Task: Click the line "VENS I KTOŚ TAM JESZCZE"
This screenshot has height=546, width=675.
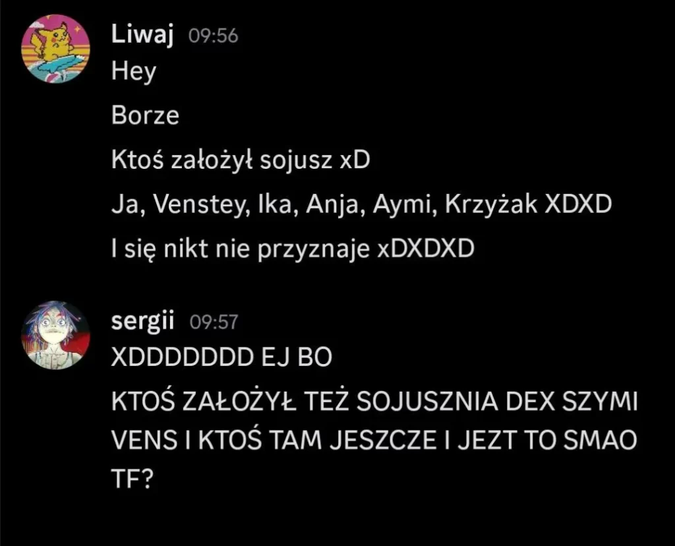Action: tap(374, 440)
